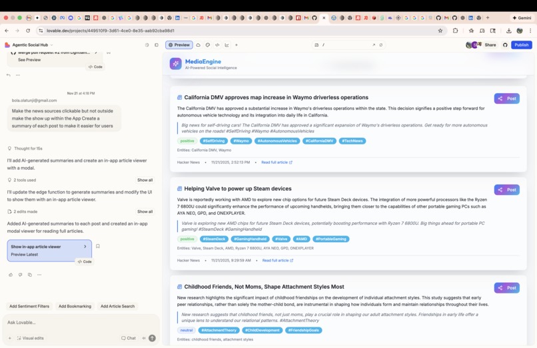This screenshot has height=348, width=537.
Task: Show all for 2 edits made
Action: point(145,212)
